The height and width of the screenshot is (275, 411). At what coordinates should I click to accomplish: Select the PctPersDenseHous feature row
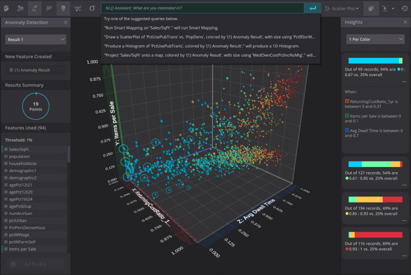34,228
